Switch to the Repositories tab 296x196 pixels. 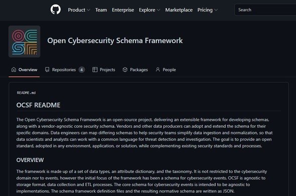65,70
